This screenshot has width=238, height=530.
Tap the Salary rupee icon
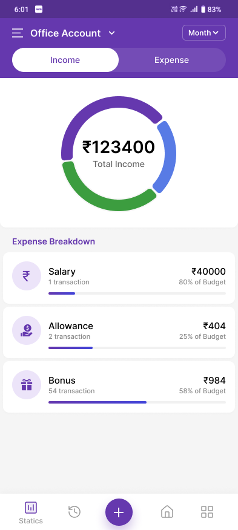point(27,276)
